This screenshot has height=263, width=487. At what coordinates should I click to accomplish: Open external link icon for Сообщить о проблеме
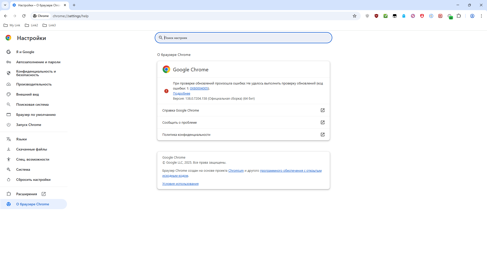click(x=323, y=122)
